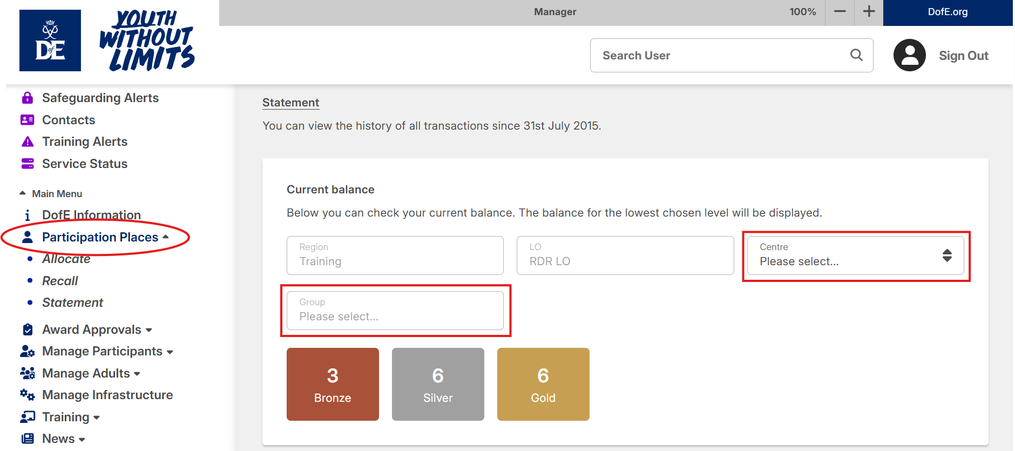
Task: Expand the Award Approvals menu
Action: click(x=149, y=330)
